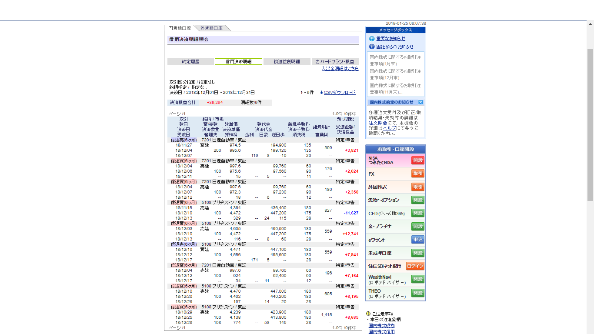Open the 重要なお知らせ link
Viewport: 594px width, 334px height.
(x=391, y=39)
